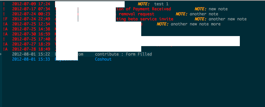Click the "!A" flag beside 2012-07-28 18:49

[5, 49]
